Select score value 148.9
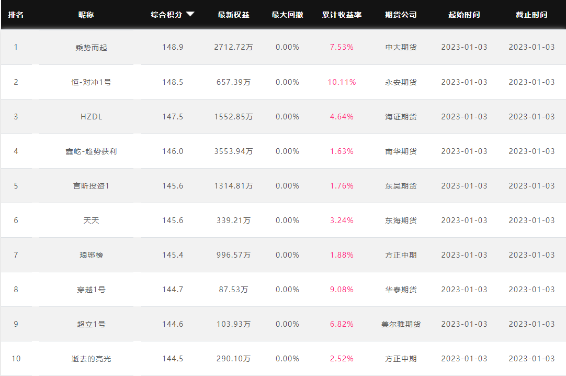Screen dimensions: 566x376 173,47
